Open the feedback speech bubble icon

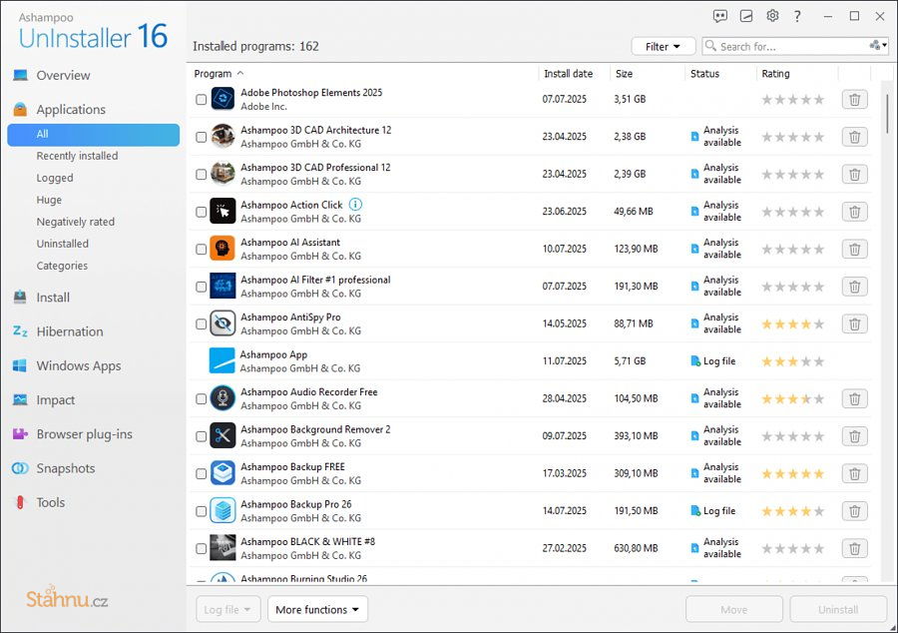pos(719,16)
